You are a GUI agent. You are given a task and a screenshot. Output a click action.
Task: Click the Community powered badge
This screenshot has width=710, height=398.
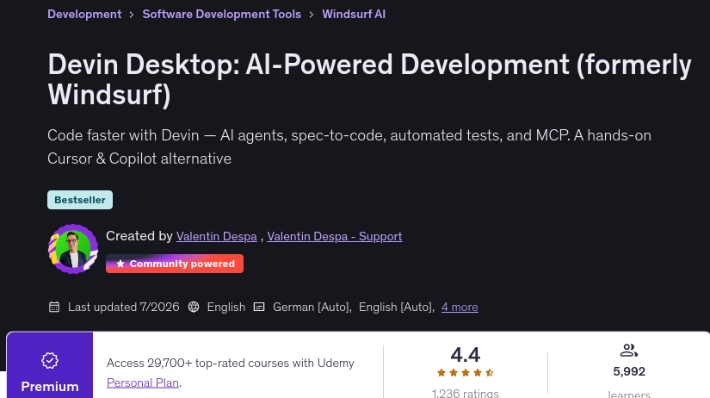click(175, 264)
